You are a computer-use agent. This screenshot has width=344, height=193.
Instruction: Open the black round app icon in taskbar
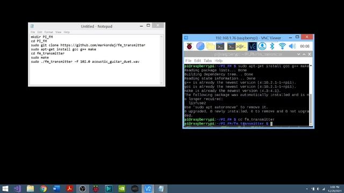click(x=135, y=189)
